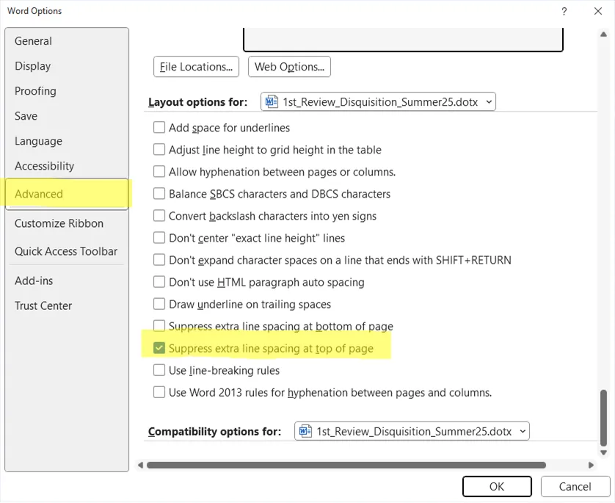Enable Draw underline on trailing spaces
This screenshot has width=615, height=503.
[x=159, y=304]
